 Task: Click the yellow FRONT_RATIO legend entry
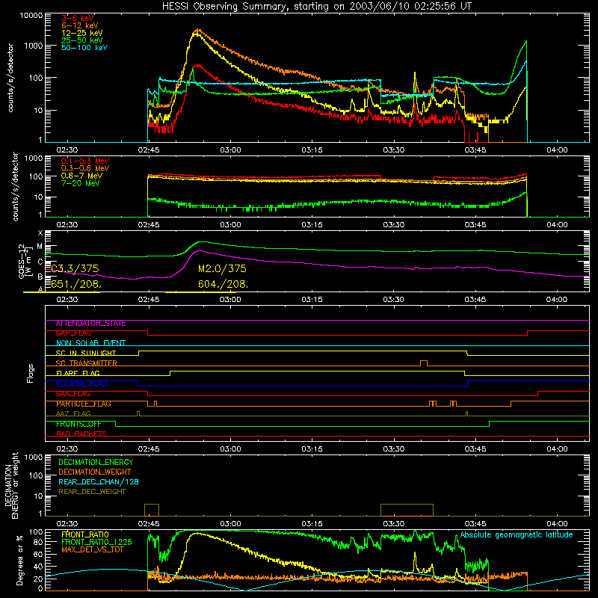(x=85, y=534)
